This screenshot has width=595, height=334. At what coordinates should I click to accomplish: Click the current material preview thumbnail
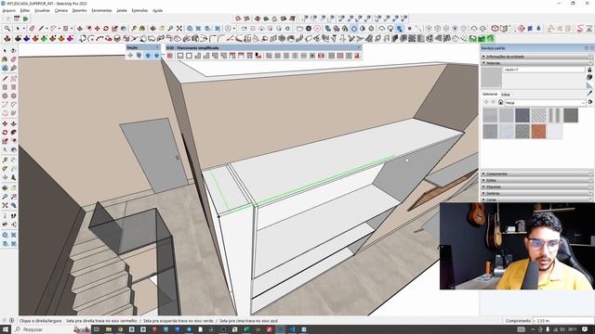point(492,78)
